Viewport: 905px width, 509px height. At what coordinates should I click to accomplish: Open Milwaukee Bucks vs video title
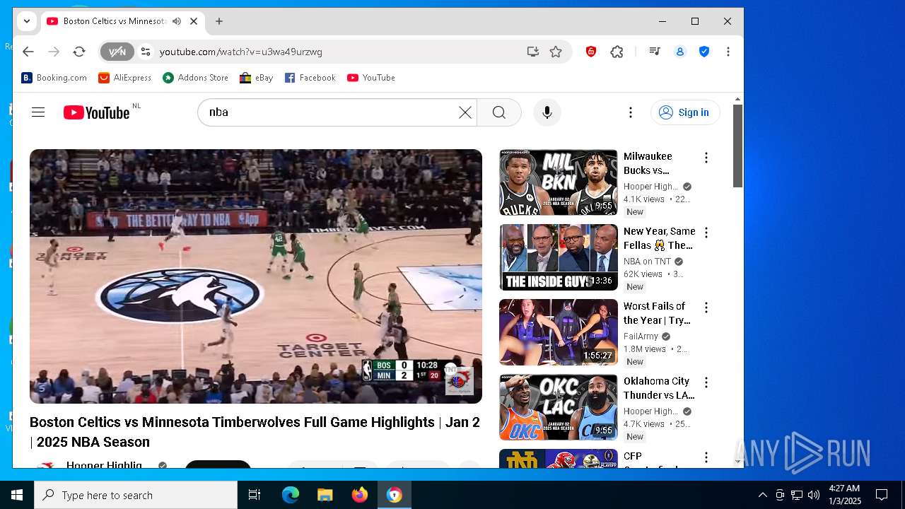point(648,163)
